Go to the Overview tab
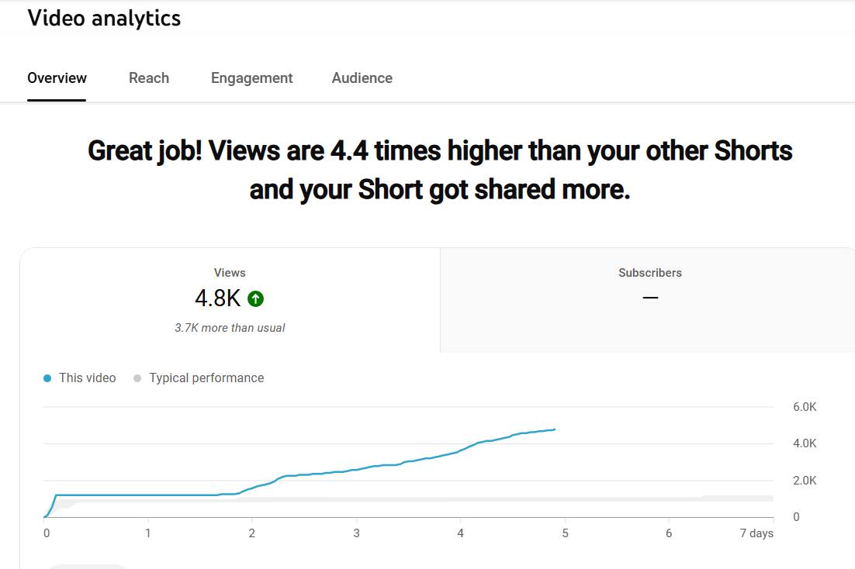The height and width of the screenshot is (569, 855). point(57,78)
